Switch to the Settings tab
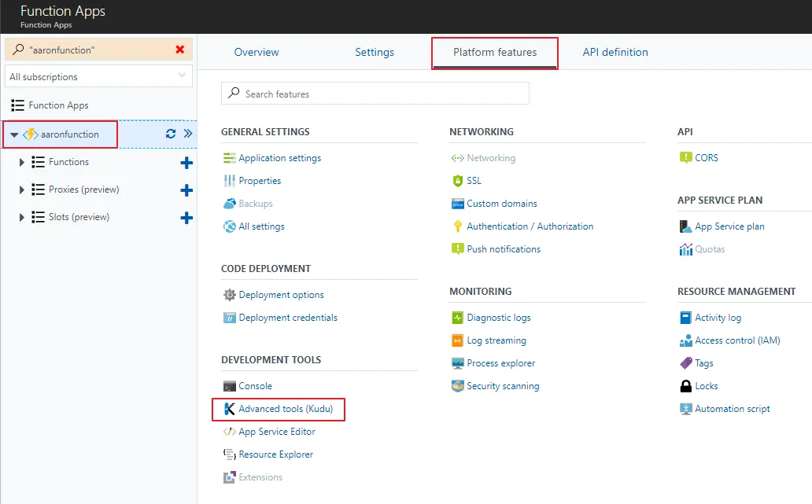The height and width of the screenshot is (504, 812). [375, 52]
